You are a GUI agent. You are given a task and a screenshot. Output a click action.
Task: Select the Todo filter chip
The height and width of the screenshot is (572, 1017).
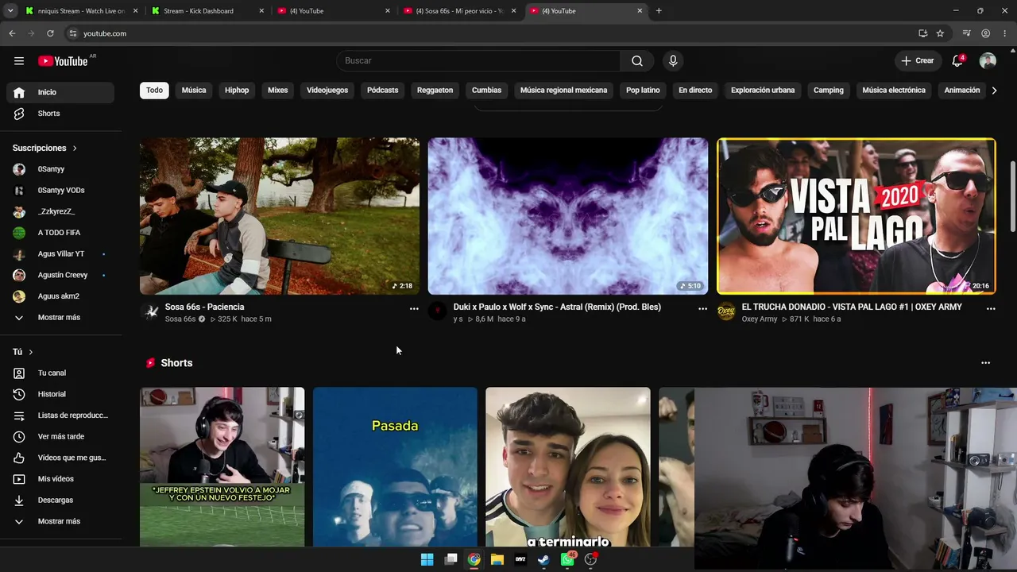click(155, 91)
